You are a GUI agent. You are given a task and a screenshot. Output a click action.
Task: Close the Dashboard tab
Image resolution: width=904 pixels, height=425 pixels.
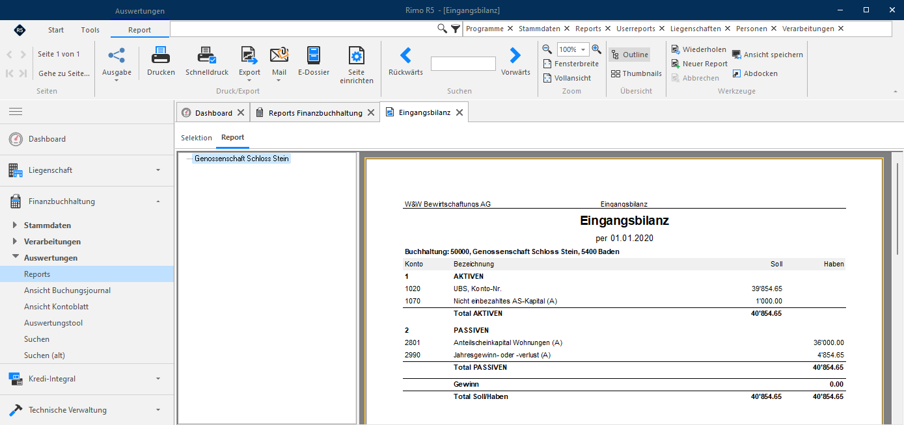(240, 112)
